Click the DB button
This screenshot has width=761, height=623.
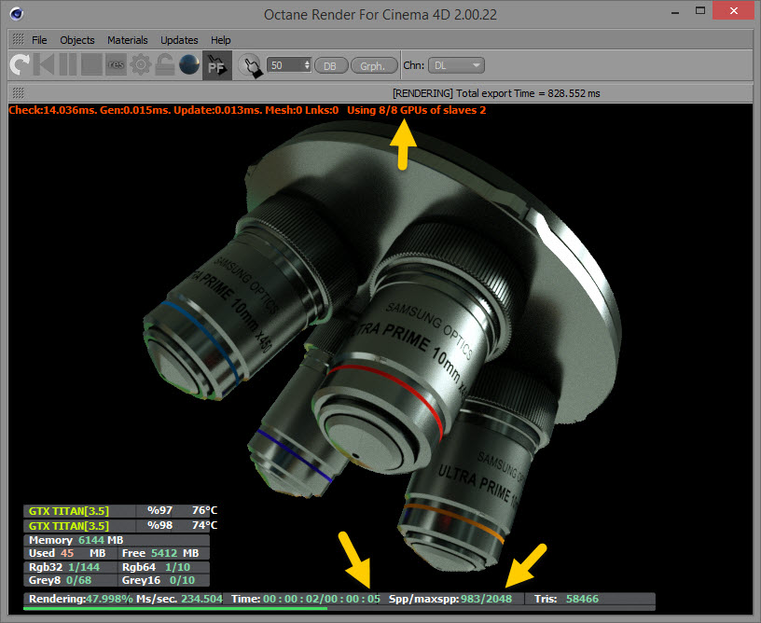pyautogui.click(x=331, y=65)
